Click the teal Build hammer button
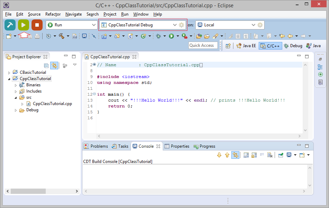 (10, 25)
